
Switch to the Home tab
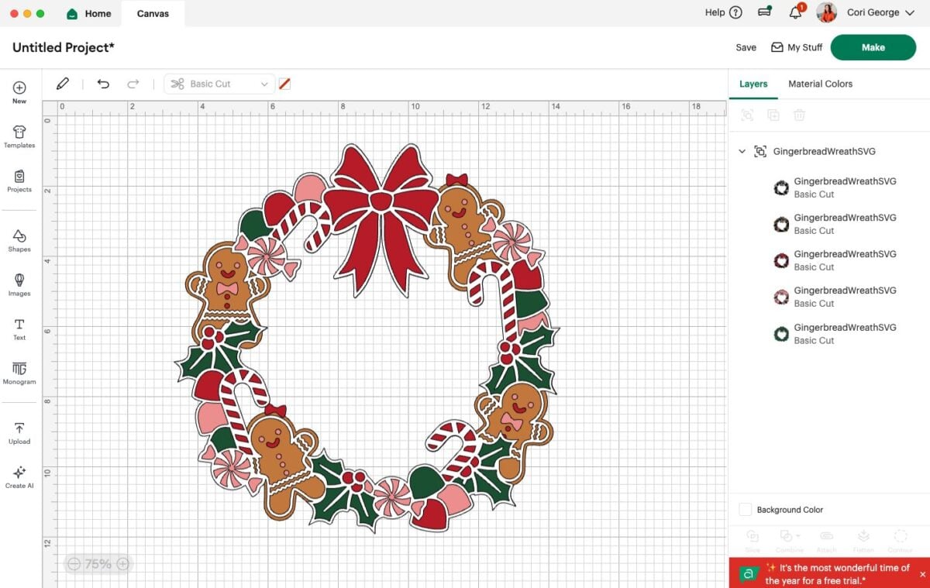(89, 12)
